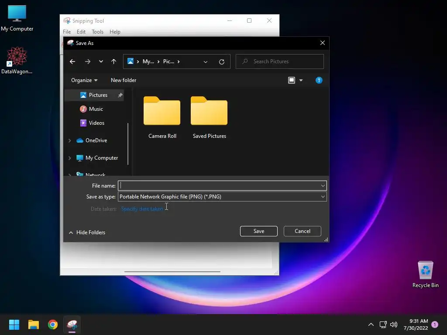Expand the OneDrive tree node
Image resolution: width=447 pixels, height=335 pixels.
pyautogui.click(x=69, y=140)
